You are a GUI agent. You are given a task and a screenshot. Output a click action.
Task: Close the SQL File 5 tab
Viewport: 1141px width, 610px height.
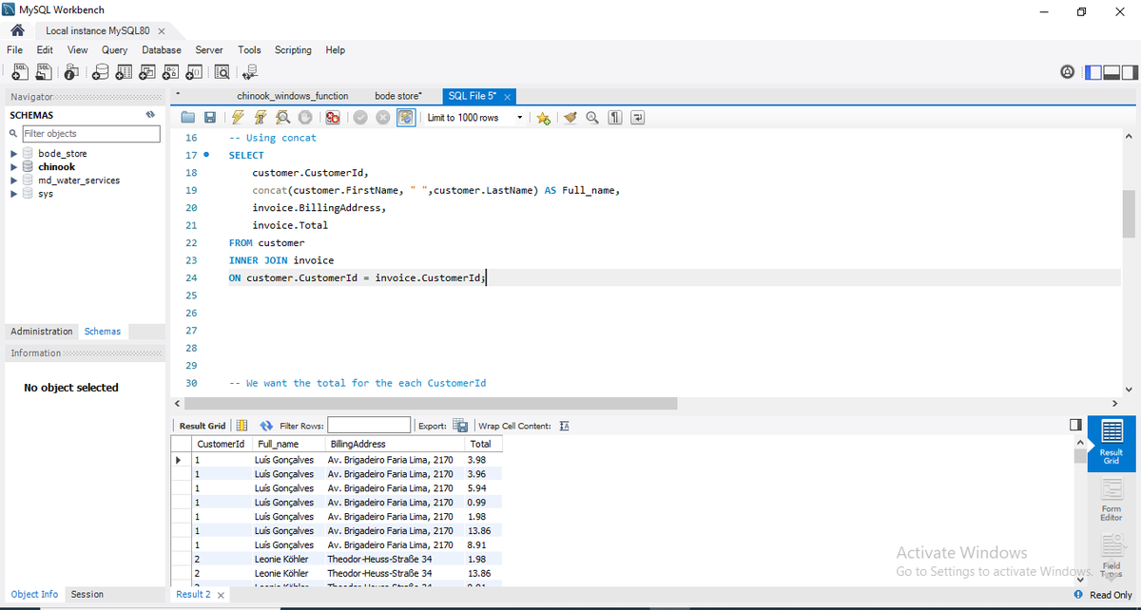tap(508, 97)
